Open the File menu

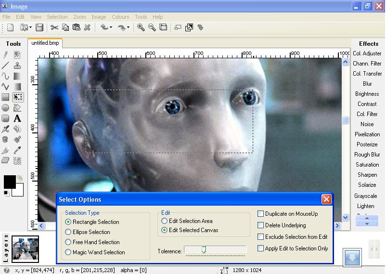point(6,17)
